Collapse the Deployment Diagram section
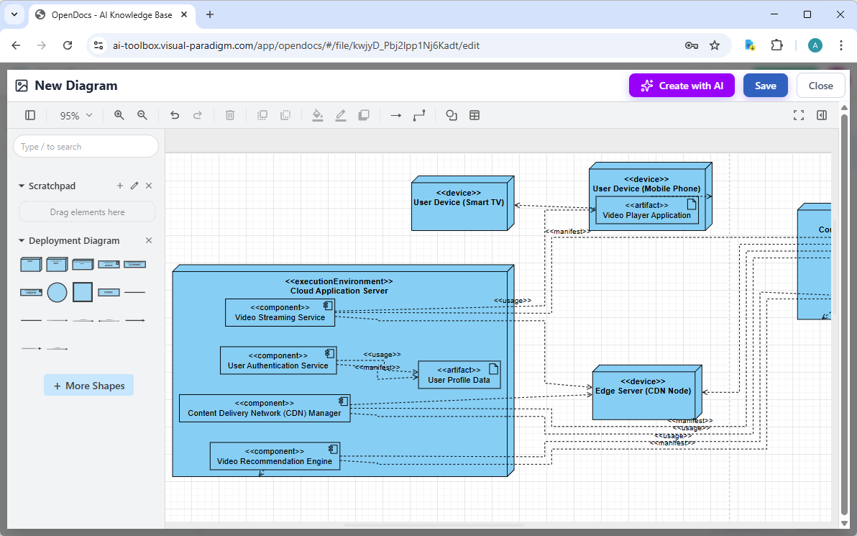The width and height of the screenshot is (857, 536). [22, 240]
